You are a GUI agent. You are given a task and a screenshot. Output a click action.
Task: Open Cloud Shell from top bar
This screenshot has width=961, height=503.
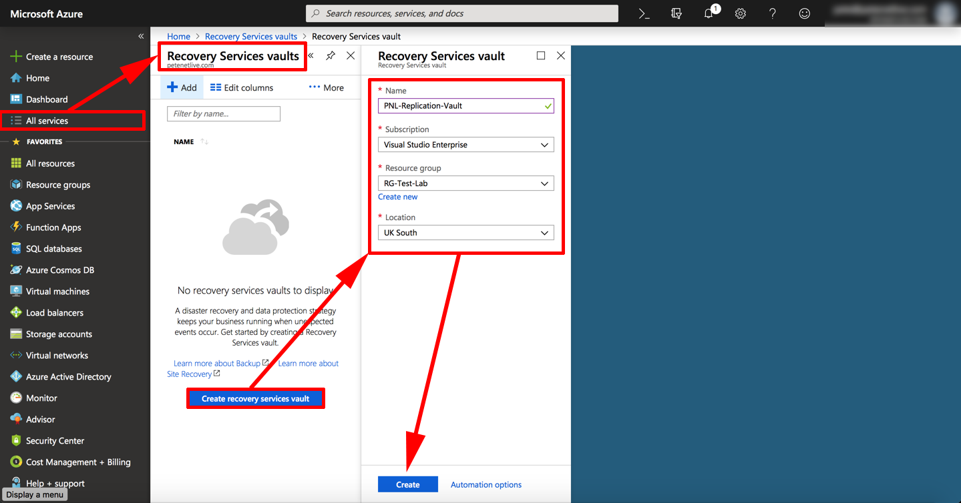(644, 13)
